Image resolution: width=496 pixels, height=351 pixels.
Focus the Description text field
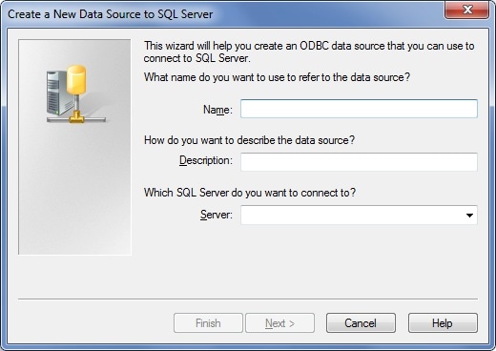click(x=359, y=162)
